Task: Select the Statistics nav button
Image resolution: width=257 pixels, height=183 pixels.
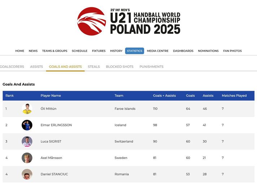Action: (134, 51)
